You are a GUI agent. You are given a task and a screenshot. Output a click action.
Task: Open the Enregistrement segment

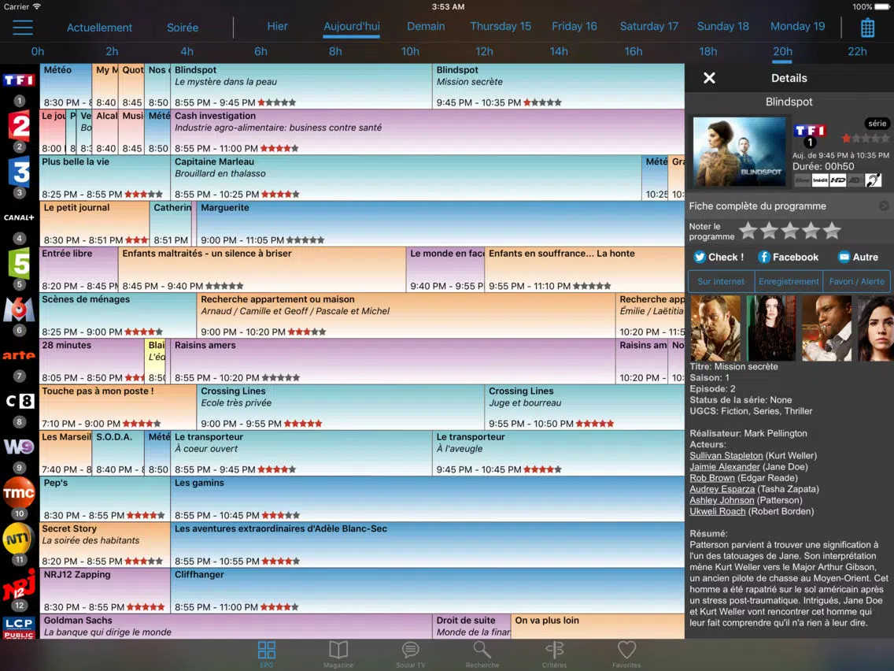pos(789,281)
